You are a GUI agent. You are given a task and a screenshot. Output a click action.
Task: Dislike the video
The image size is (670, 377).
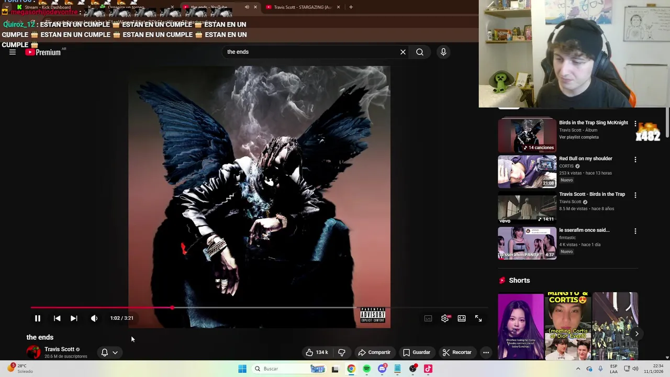(x=342, y=352)
